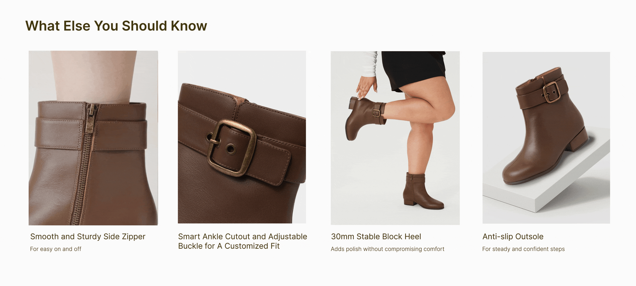Click 'Adds polish without compromising comfort' text
This screenshot has width=636, height=286.
click(387, 249)
